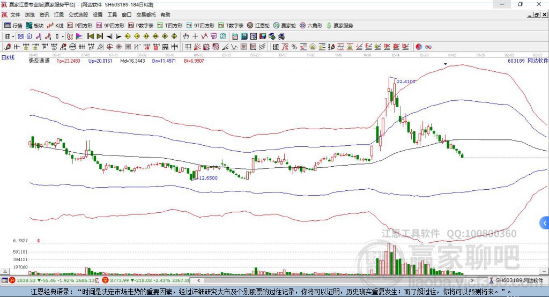Screen dimensions: 549x297
Task: Click the pink flag indicator icon
Action: 79,36
